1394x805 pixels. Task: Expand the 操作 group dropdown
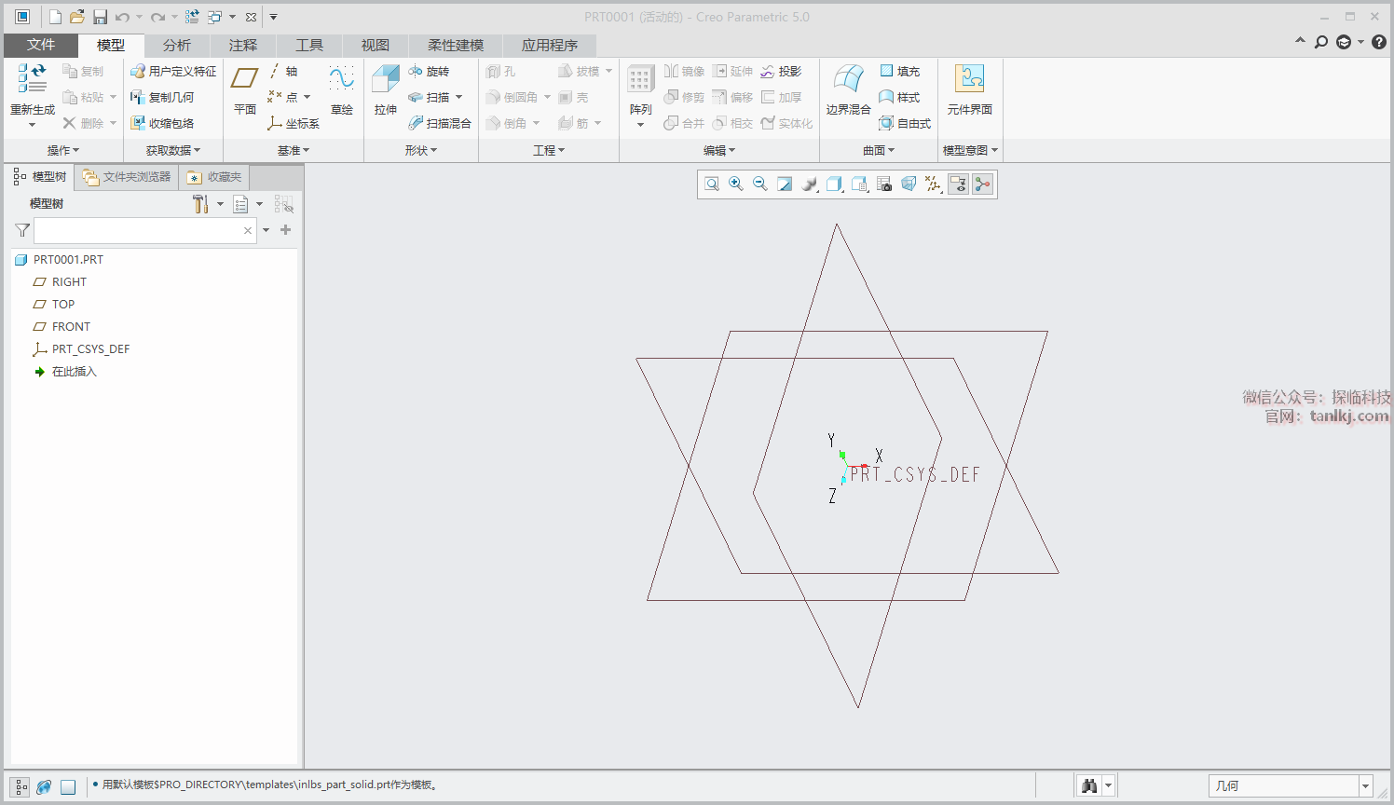tap(63, 150)
